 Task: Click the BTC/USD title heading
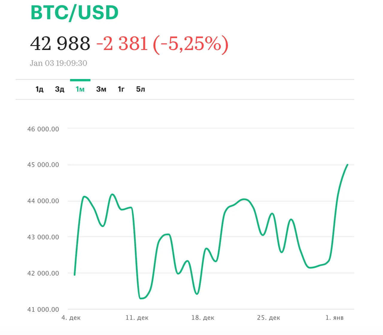point(75,13)
